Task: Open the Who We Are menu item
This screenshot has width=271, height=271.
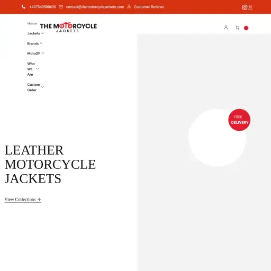Action: [x=31, y=69]
